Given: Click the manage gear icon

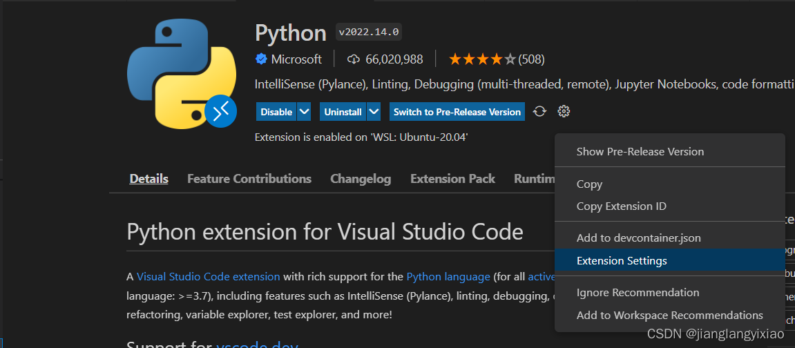Looking at the screenshot, I should (x=564, y=112).
